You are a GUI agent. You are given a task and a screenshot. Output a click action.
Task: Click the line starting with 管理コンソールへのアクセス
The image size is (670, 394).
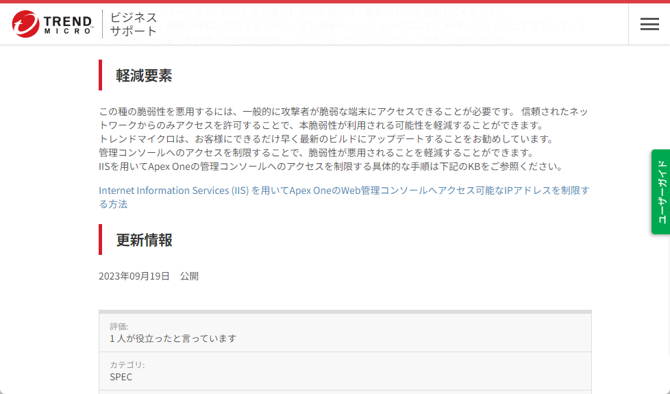coord(318,153)
